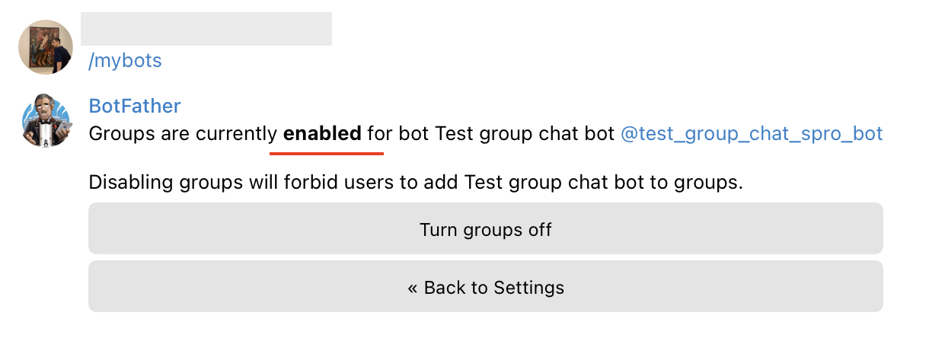Open the BotFather sender name

click(135, 106)
